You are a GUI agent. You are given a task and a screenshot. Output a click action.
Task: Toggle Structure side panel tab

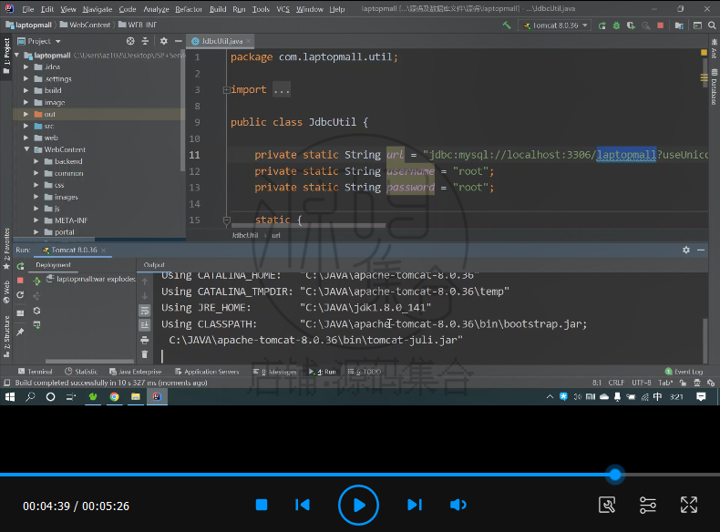6,336
